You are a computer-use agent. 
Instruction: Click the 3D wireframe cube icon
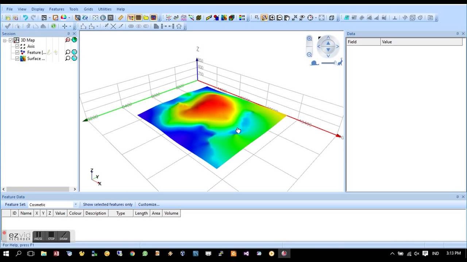pyautogui.click(x=332, y=17)
